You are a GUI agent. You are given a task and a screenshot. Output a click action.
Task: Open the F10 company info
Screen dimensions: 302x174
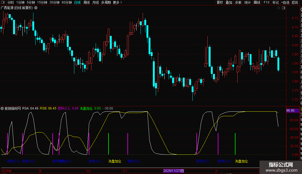pos(266,3)
